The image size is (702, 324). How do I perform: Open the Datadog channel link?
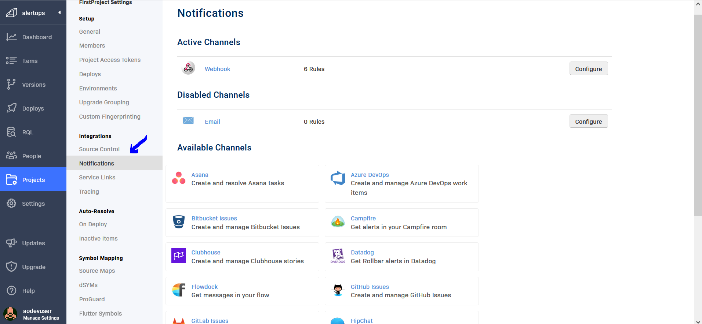coord(362,252)
